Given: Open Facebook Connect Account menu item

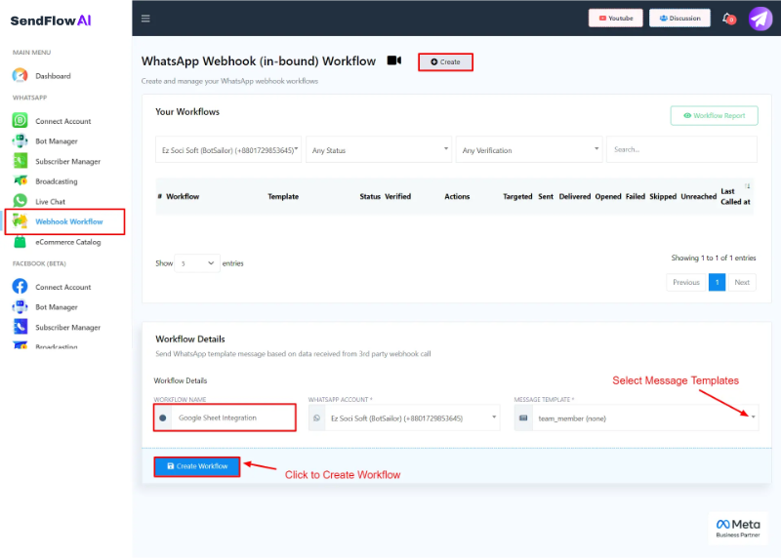Looking at the screenshot, I should pos(63,287).
